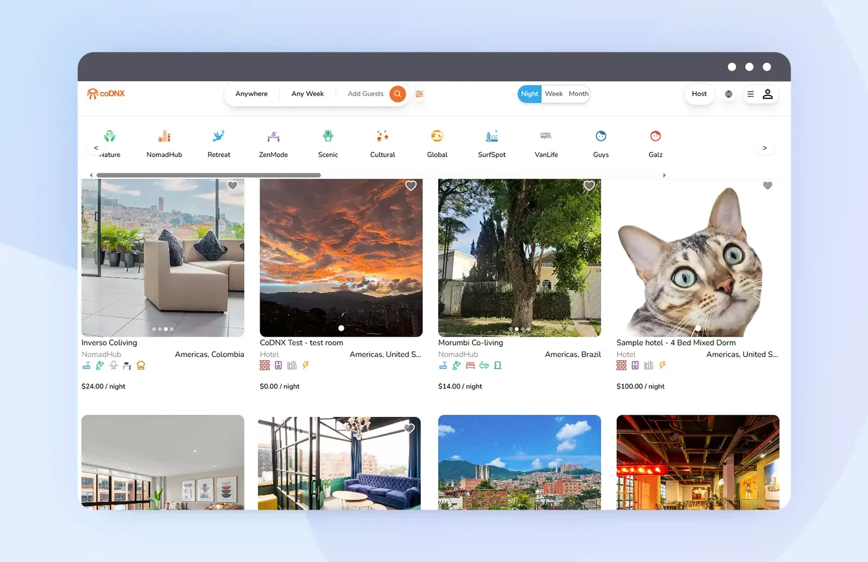Click Sample hotel's lightning bolt icon
The height and width of the screenshot is (562, 868).
click(x=662, y=366)
